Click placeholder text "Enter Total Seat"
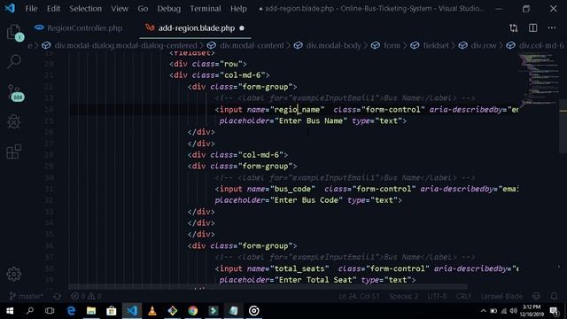 pos(315,280)
